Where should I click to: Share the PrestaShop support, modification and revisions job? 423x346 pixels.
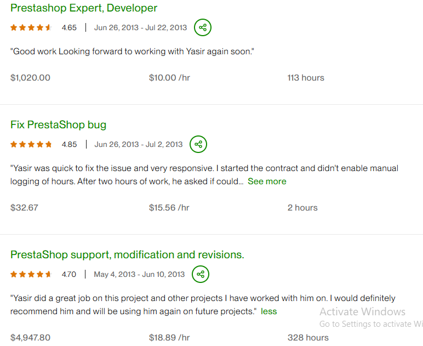[x=201, y=274]
